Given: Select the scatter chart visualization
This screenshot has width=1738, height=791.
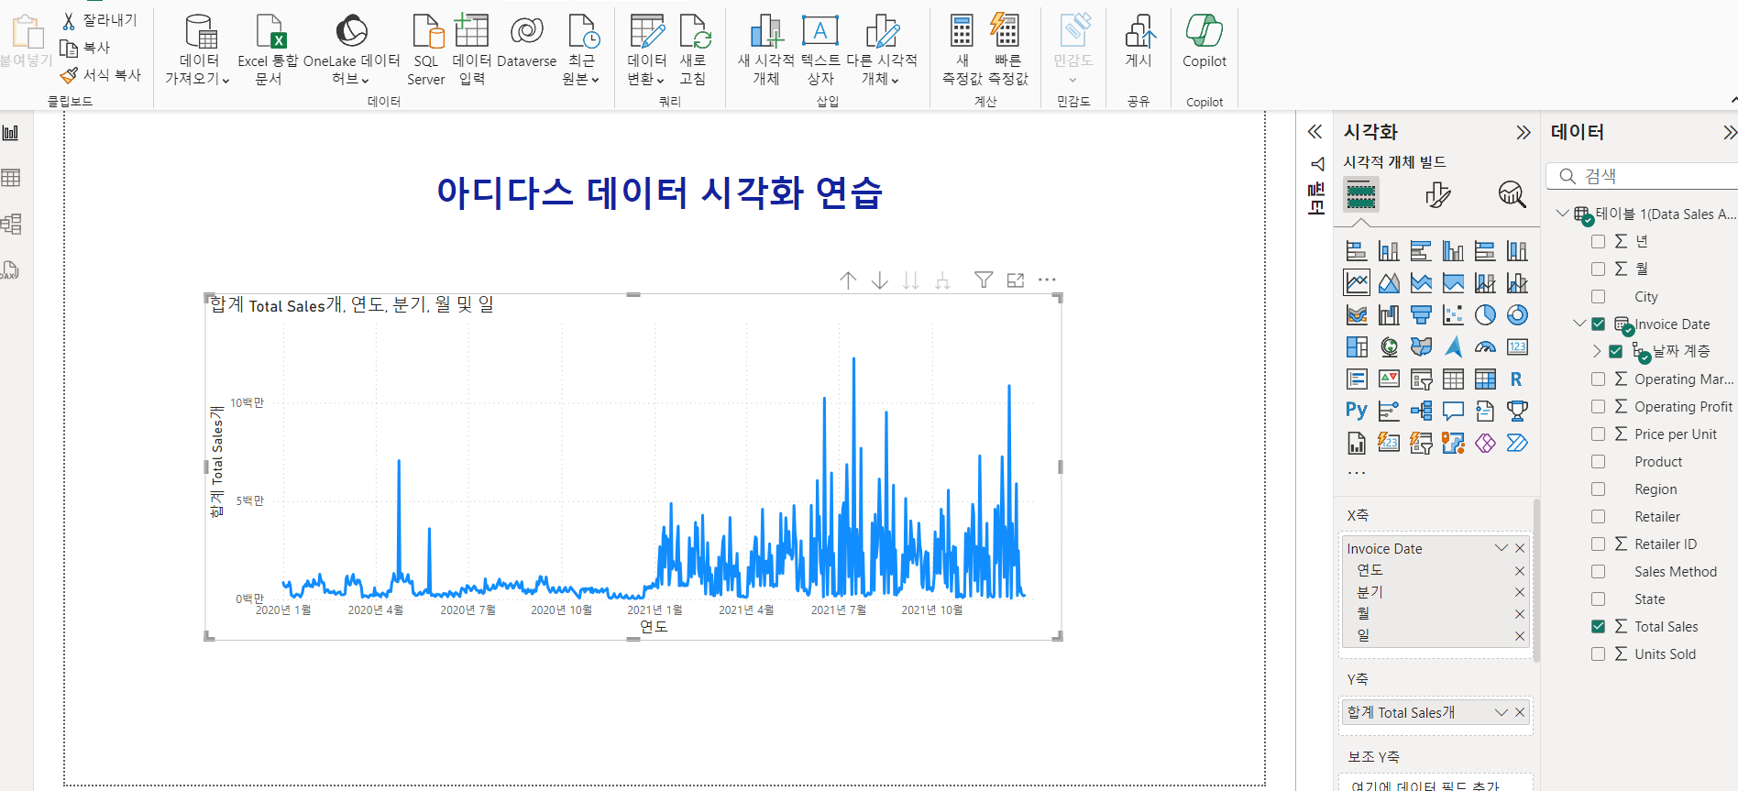Looking at the screenshot, I should click(1453, 315).
